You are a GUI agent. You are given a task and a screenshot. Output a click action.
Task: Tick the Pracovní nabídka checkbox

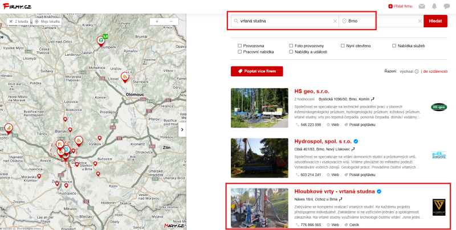coord(239,52)
